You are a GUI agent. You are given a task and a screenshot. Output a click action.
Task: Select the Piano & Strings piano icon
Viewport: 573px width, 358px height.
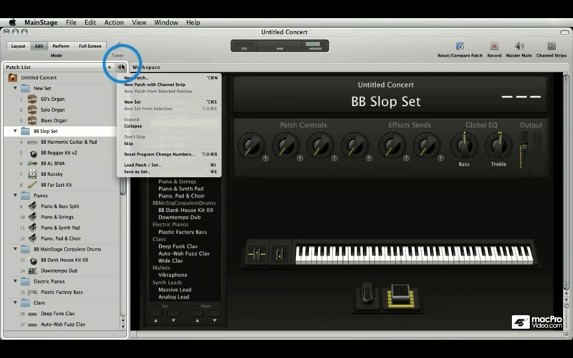pyautogui.click(x=32, y=217)
